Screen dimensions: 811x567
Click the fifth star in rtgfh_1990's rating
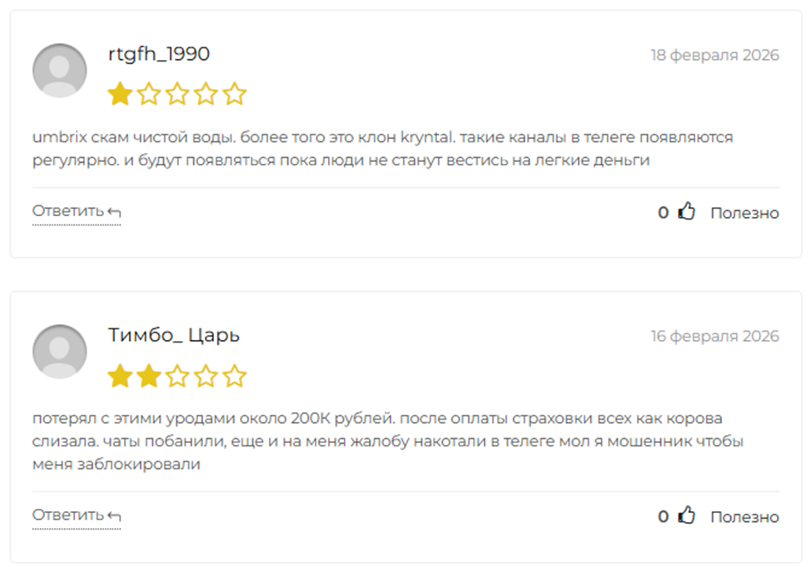point(235,94)
